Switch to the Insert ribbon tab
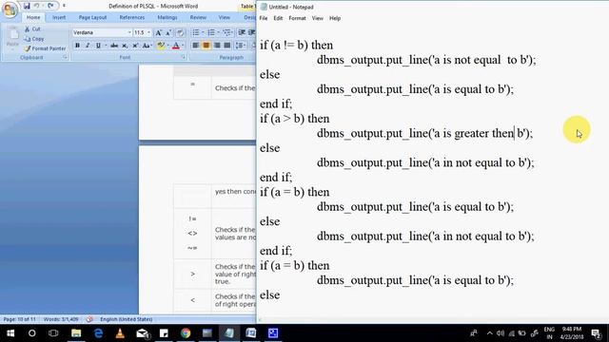This screenshot has width=609, height=342. click(59, 17)
